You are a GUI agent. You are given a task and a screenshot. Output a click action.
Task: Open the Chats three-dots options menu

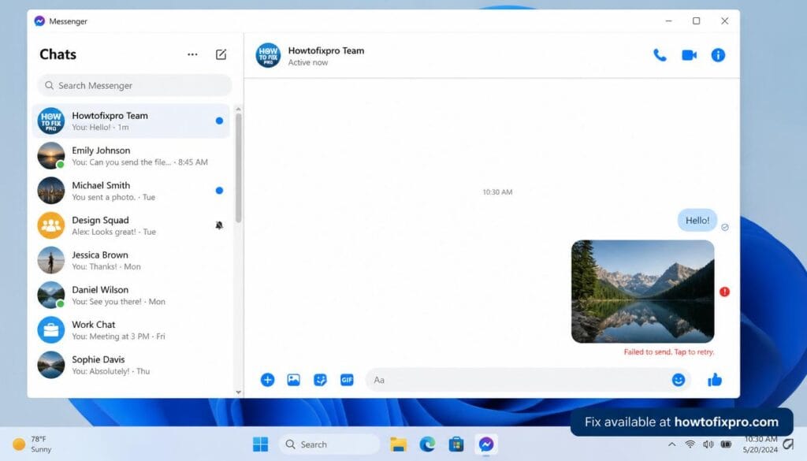[x=192, y=54]
